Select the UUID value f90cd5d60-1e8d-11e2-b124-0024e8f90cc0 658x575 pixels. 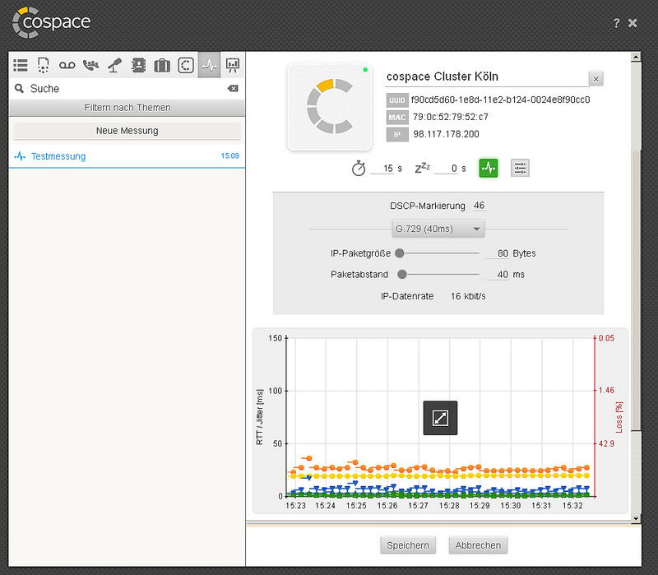[x=500, y=100]
